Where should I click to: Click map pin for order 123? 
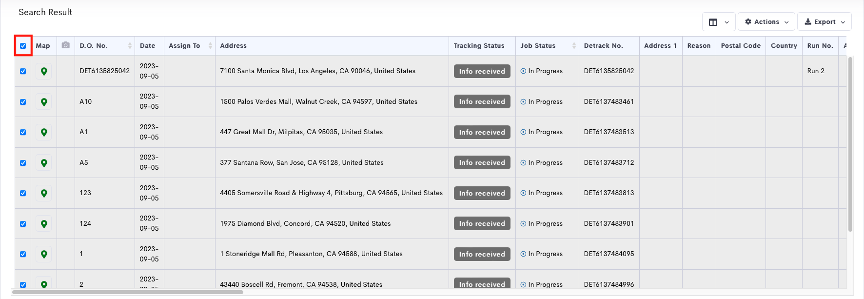(44, 193)
